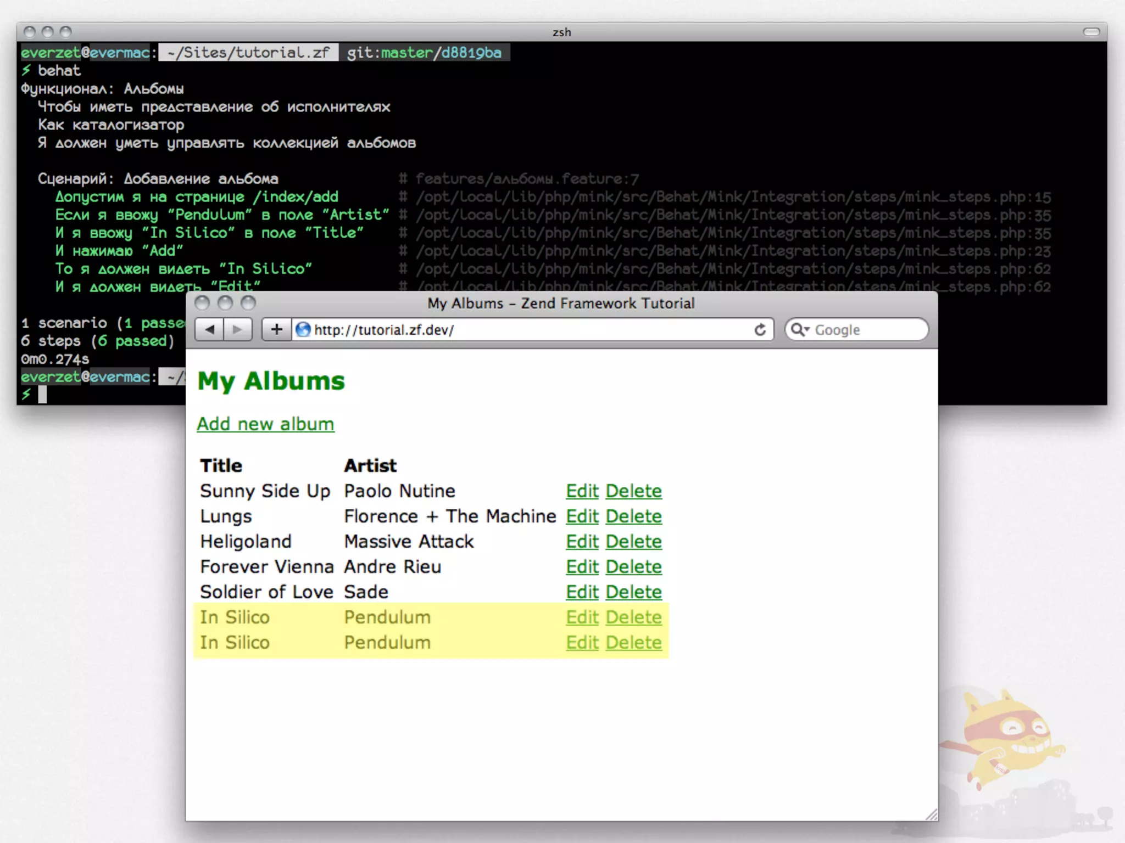Edit the Heligoland album entry
Screen dimensions: 1125x843
582,541
